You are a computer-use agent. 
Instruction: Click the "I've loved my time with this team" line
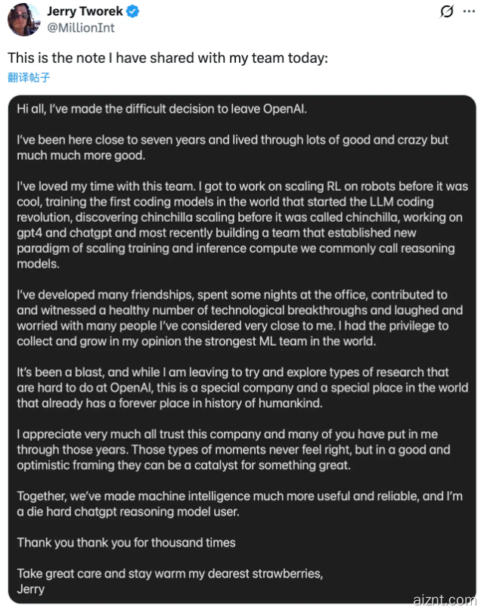pyautogui.click(x=242, y=186)
